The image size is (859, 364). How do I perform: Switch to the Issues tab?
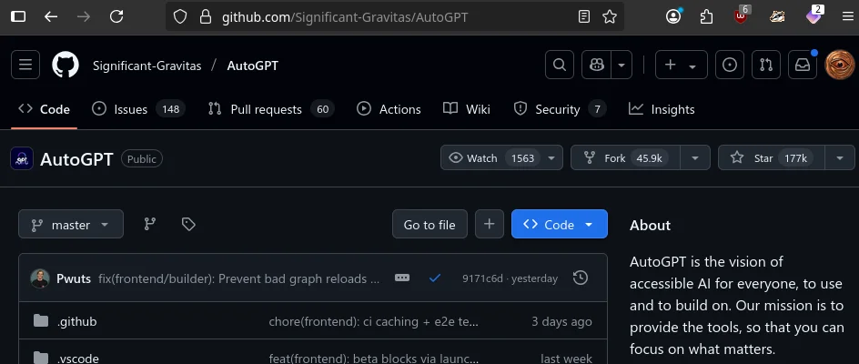coord(138,109)
